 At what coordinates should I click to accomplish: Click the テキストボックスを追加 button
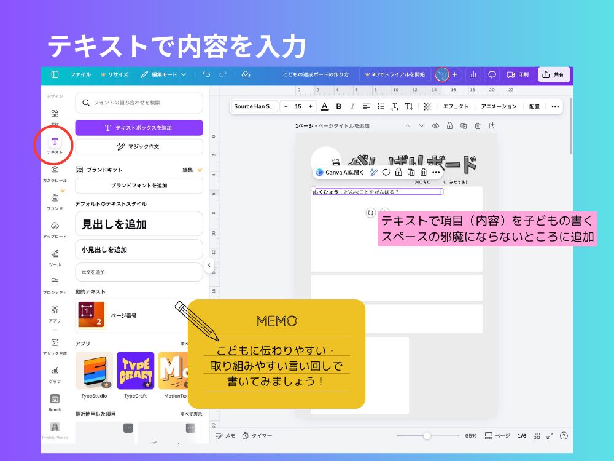138,127
